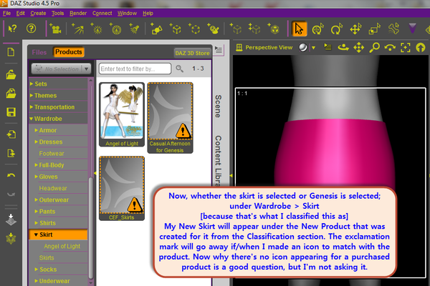Select the Angel of Light product thumbnail
The width and height of the screenshot is (430, 286).
click(122, 114)
